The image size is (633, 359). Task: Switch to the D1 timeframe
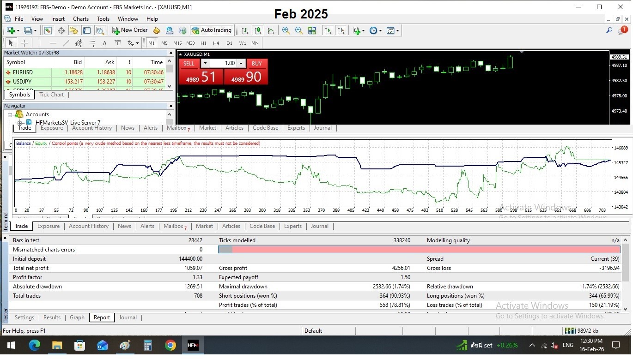click(229, 43)
